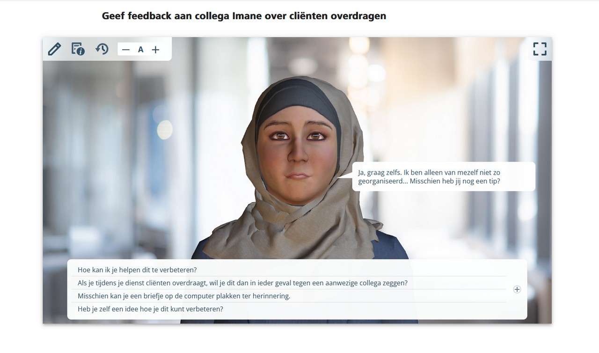Open the document info icon

tap(78, 49)
